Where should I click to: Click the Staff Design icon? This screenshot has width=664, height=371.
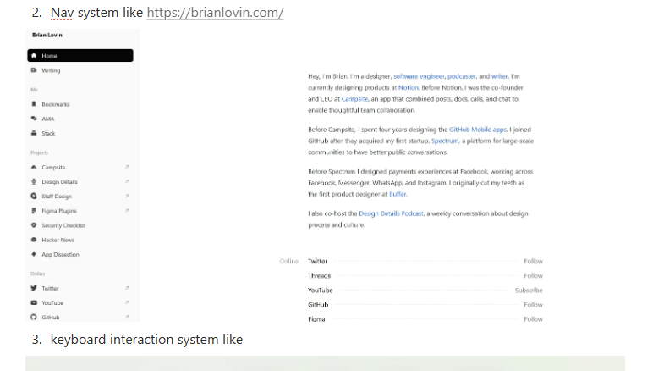(34, 196)
